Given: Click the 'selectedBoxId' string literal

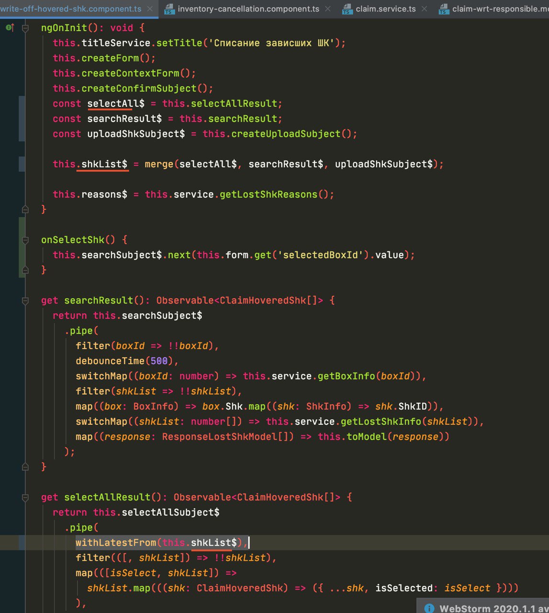Looking at the screenshot, I should pos(320,255).
